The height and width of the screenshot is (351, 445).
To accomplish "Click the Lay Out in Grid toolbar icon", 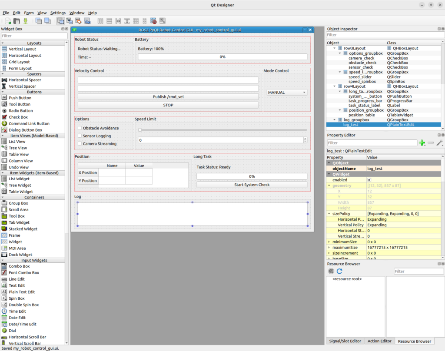I will [136, 21].
